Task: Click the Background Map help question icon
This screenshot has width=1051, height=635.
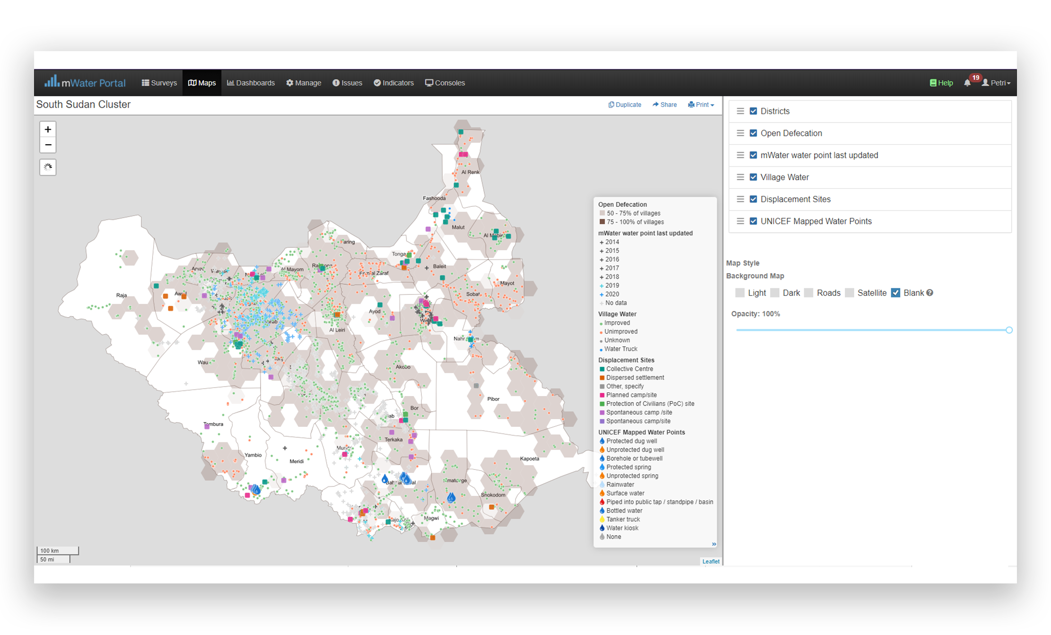Action: click(x=930, y=293)
